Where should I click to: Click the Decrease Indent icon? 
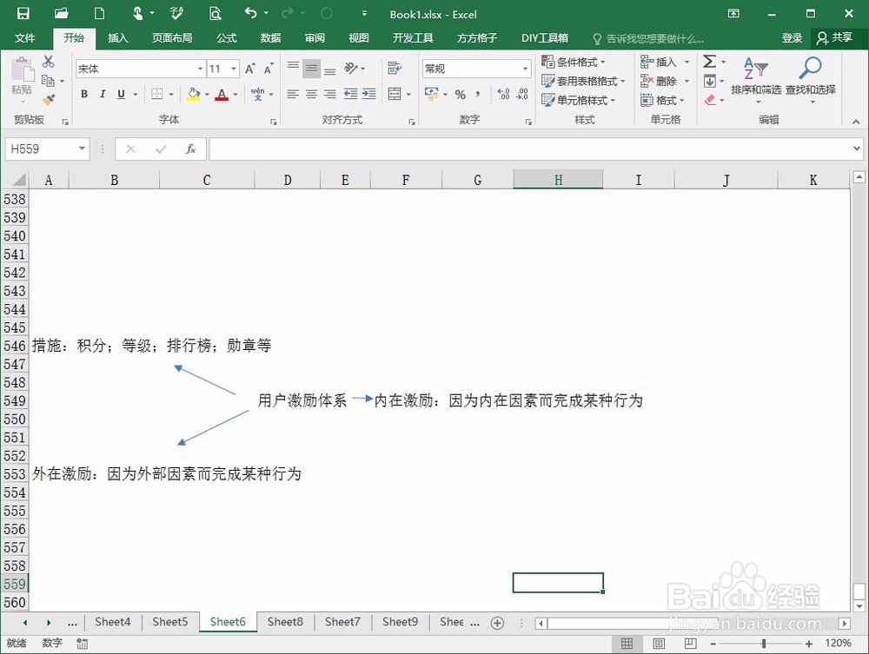(x=349, y=94)
